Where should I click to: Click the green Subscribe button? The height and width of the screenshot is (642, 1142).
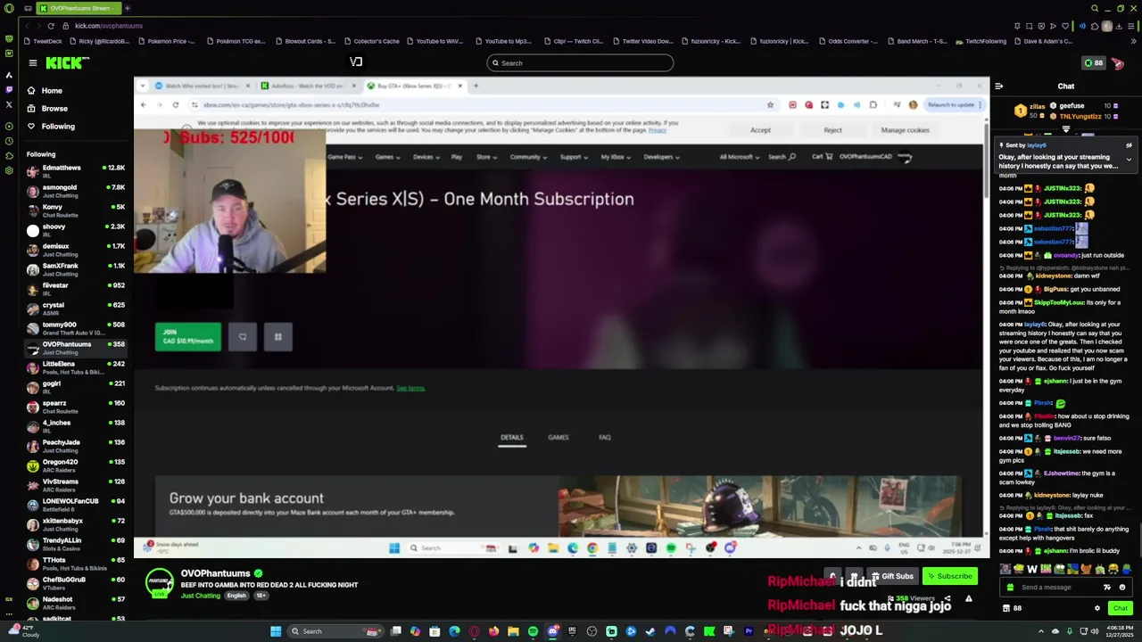coord(949,576)
